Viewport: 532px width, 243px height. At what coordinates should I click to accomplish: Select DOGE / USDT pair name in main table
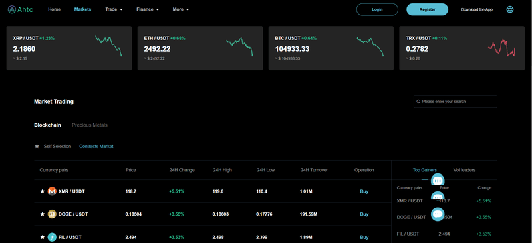pos(73,214)
